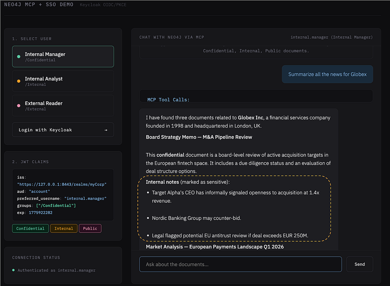Click the CHAT WITH NEO4J VIA MCP header
This screenshot has height=286, width=390.
(x=172, y=37)
